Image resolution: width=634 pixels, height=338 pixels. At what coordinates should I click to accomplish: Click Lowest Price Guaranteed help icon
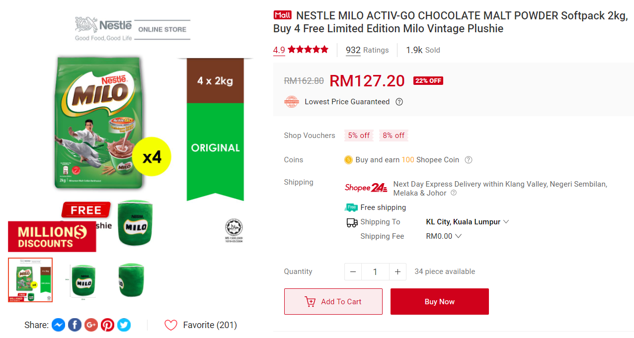click(399, 102)
